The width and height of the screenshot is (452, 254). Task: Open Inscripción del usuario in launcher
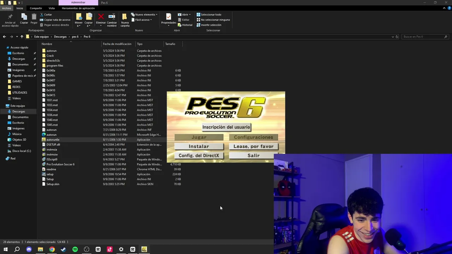pyautogui.click(x=226, y=127)
